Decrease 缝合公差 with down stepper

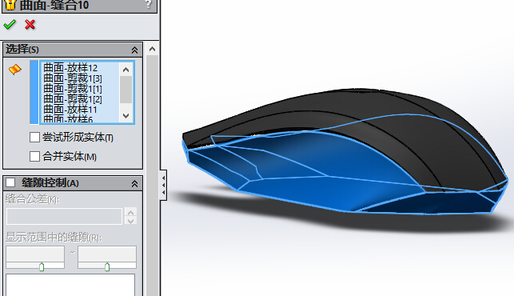pos(130,221)
